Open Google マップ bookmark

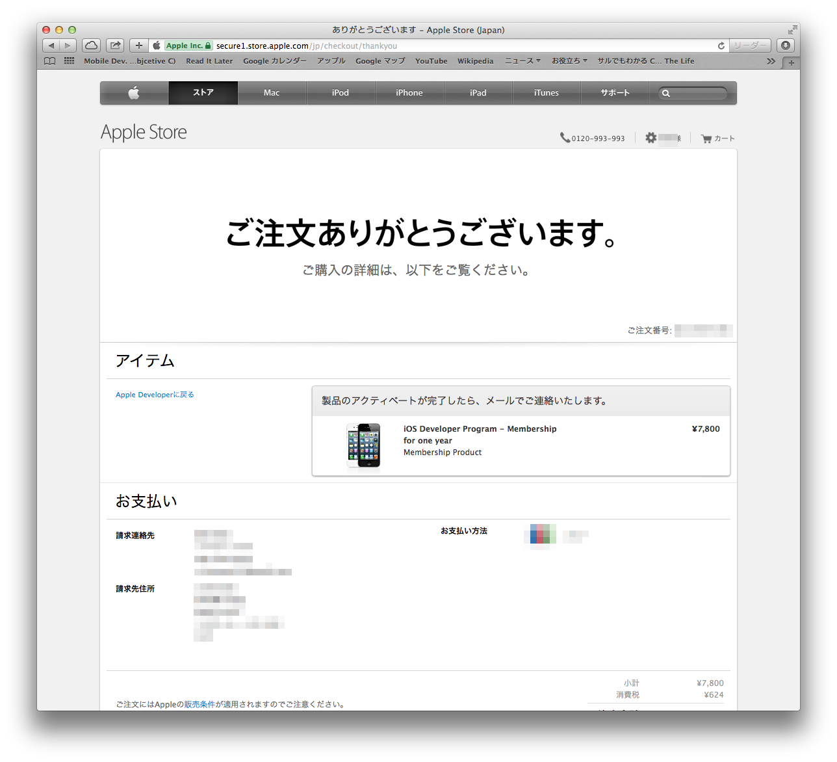[x=380, y=61]
